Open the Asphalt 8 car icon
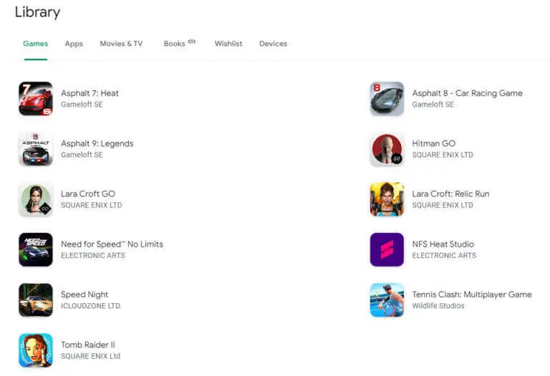This screenshot has width=550, height=376. [x=387, y=99]
